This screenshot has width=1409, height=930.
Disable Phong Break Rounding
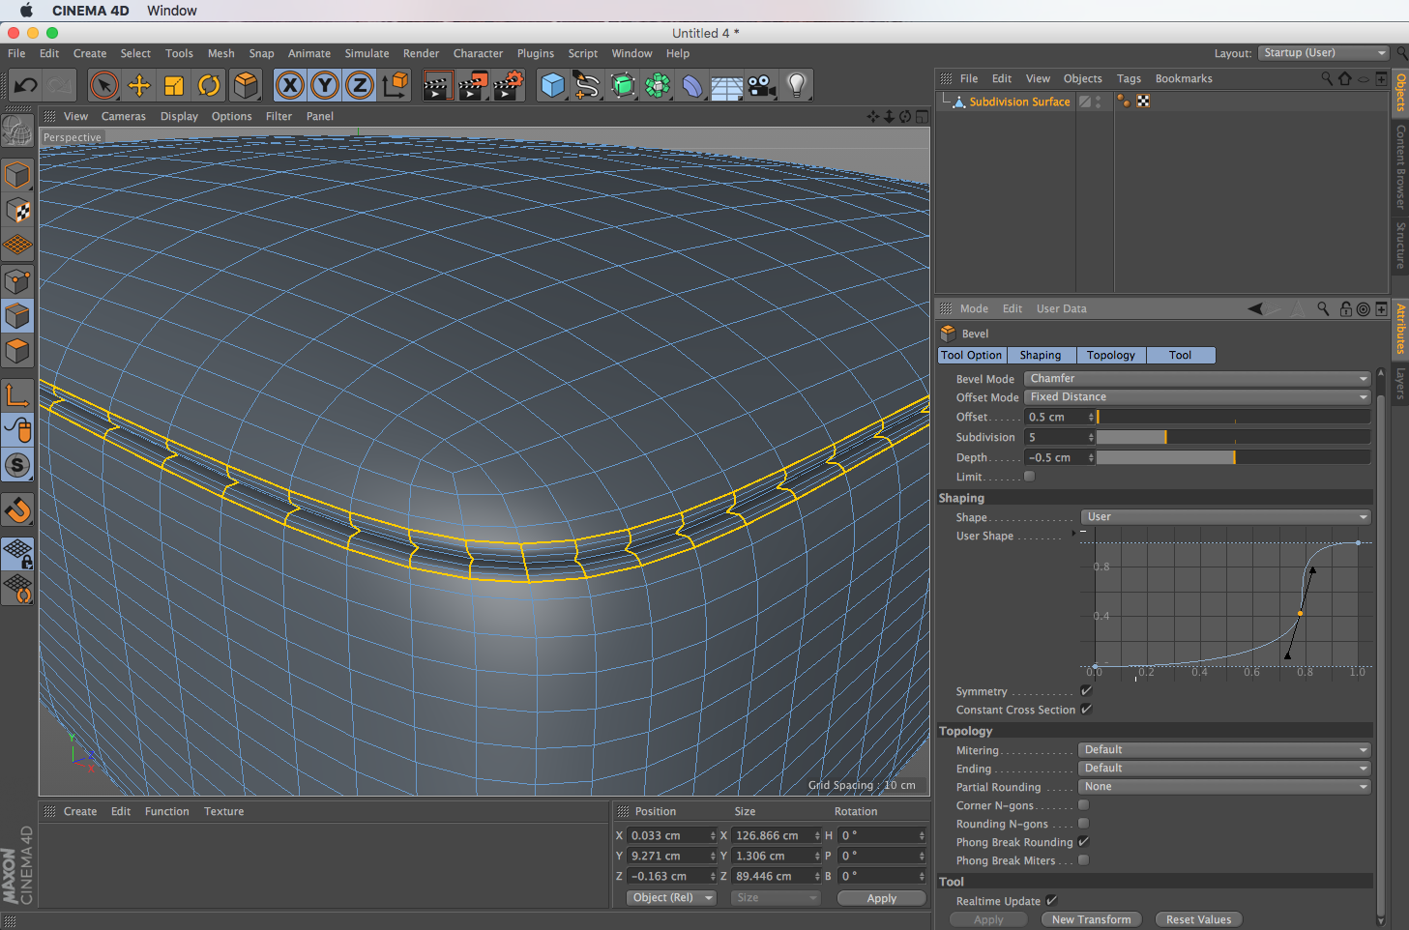[1084, 842]
